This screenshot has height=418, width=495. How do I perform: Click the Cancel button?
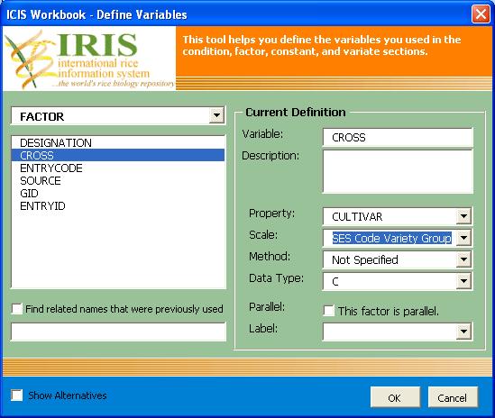point(453,397)
